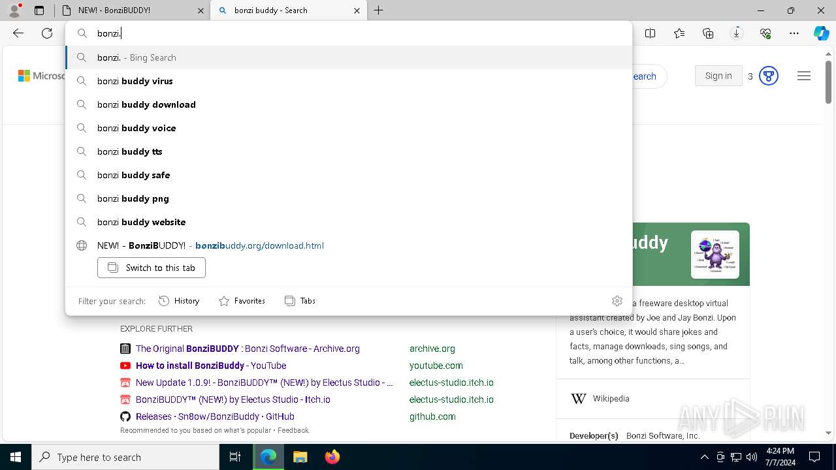Select 'bonzi buddy tts' suggestion
This screenshot has height=470, width=836.
[349, 151]
